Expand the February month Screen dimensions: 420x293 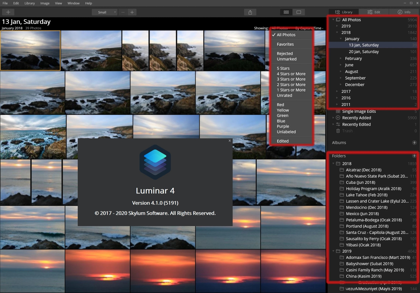point(341,58)
